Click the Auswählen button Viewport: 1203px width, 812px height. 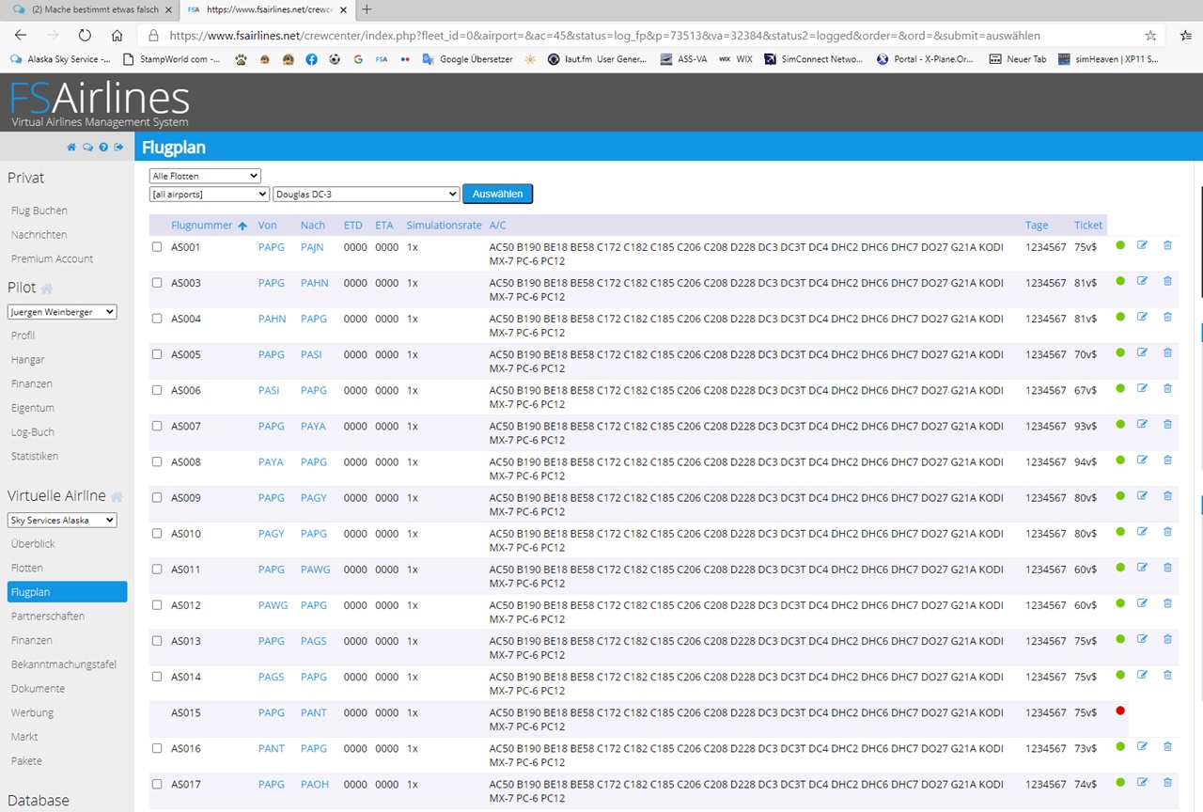(498, 194)
